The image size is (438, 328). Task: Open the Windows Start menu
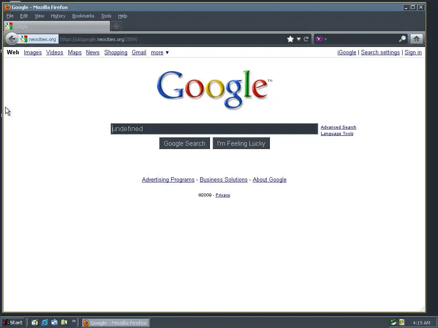(x=12, y=323)
